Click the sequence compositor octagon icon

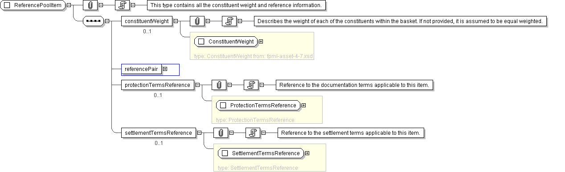94,21
